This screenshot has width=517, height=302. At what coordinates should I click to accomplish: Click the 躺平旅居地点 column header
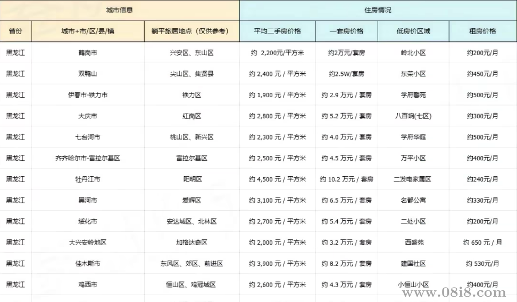pos(192,31)
